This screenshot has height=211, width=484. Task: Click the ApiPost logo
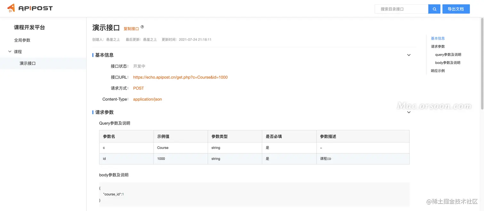[x=30, y=8]
